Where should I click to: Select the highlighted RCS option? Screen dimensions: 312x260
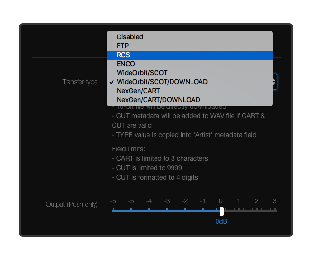123,55
